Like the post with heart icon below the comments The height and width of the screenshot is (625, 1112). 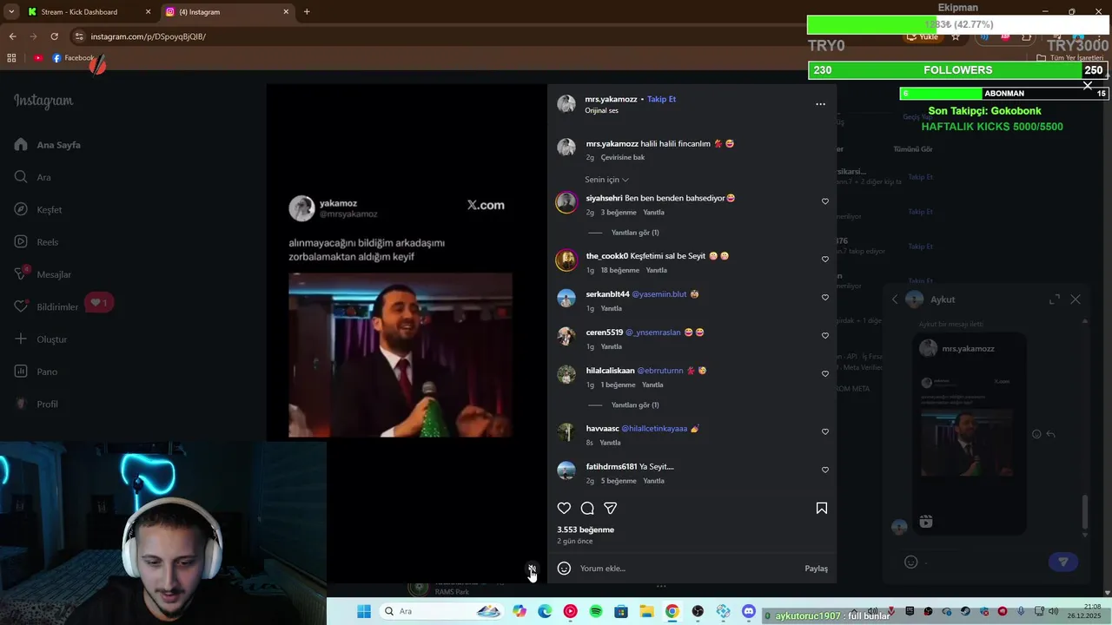point(564,509)
